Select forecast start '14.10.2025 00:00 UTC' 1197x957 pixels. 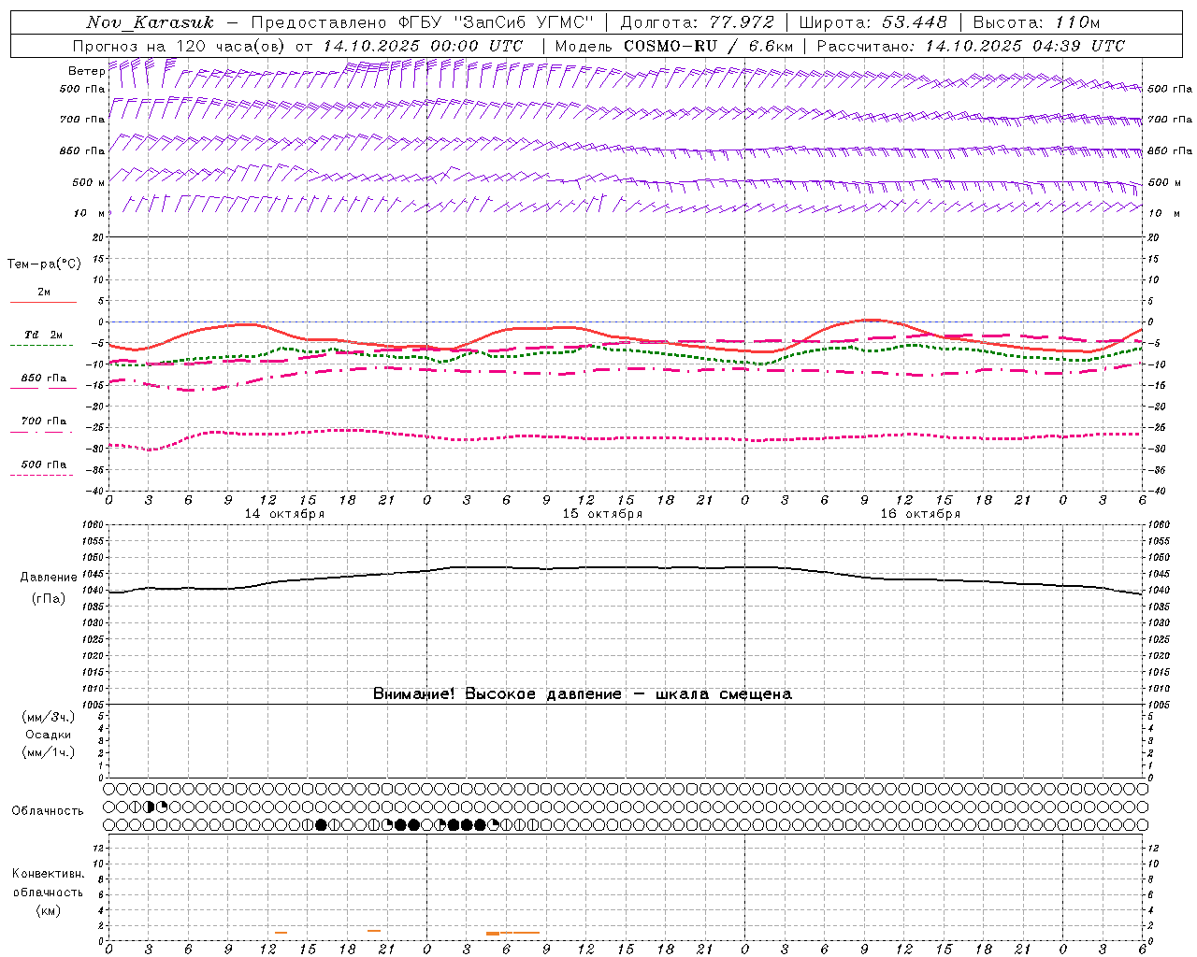(423, 46)
